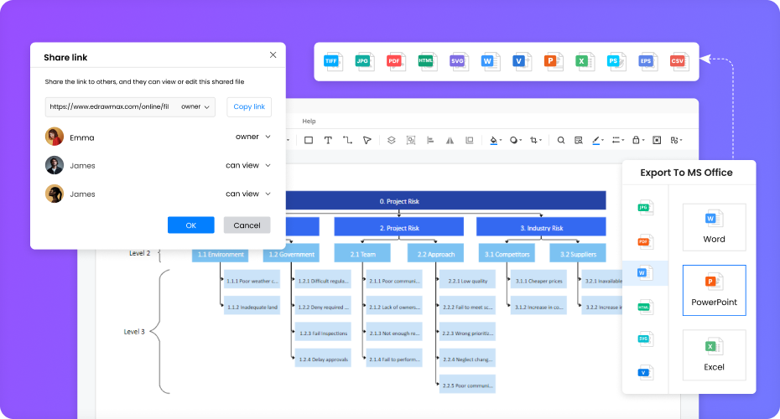Open the link permission owner dropdown

pos(197,106)
